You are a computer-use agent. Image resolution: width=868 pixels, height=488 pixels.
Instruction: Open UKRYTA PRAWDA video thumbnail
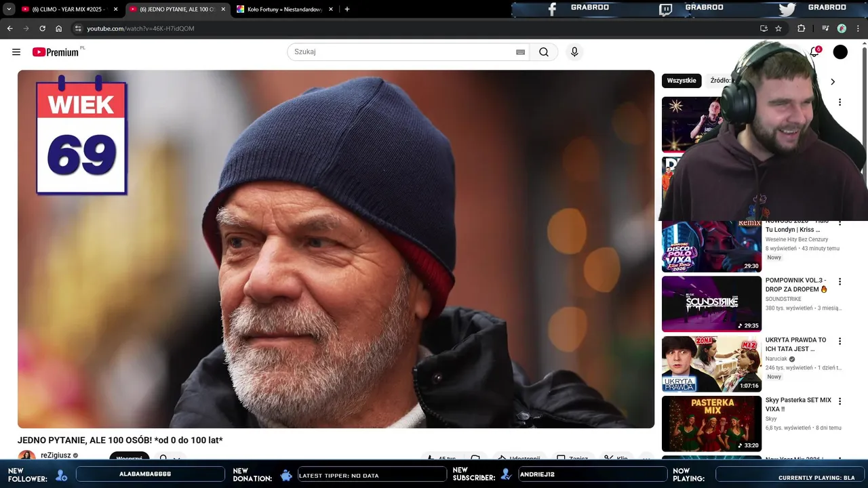(x=711, y=364)
